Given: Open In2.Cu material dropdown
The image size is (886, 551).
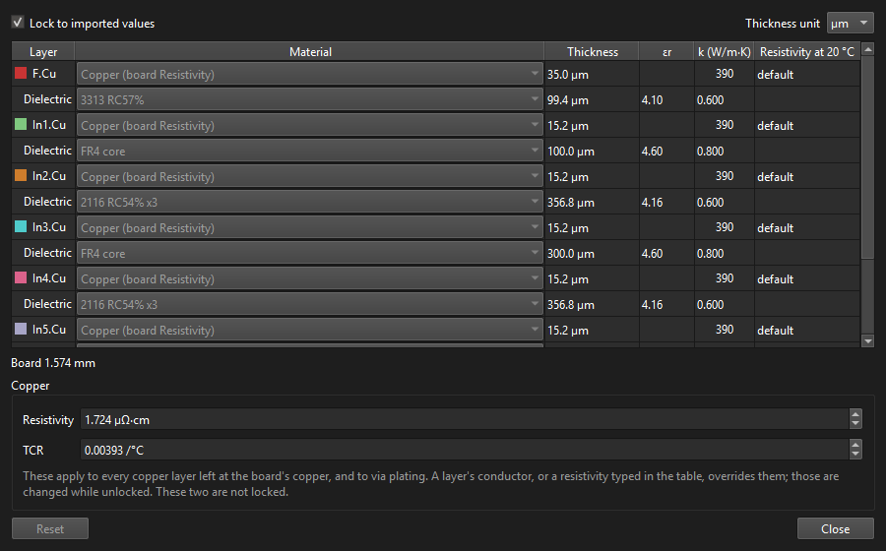Looking at the screenshot, I should click(x=310, y=176).
